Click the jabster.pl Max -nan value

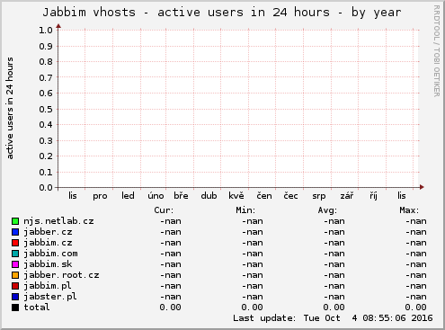(x=416, y=297)
